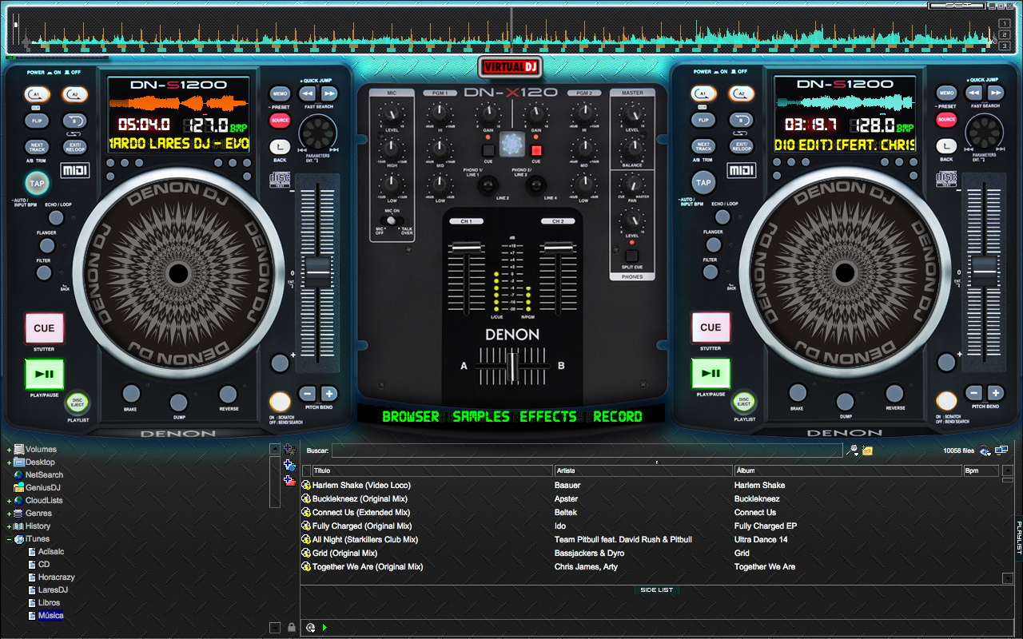
Task: Hit the A1 cue point button on left deck
Action: pos(37,94)
